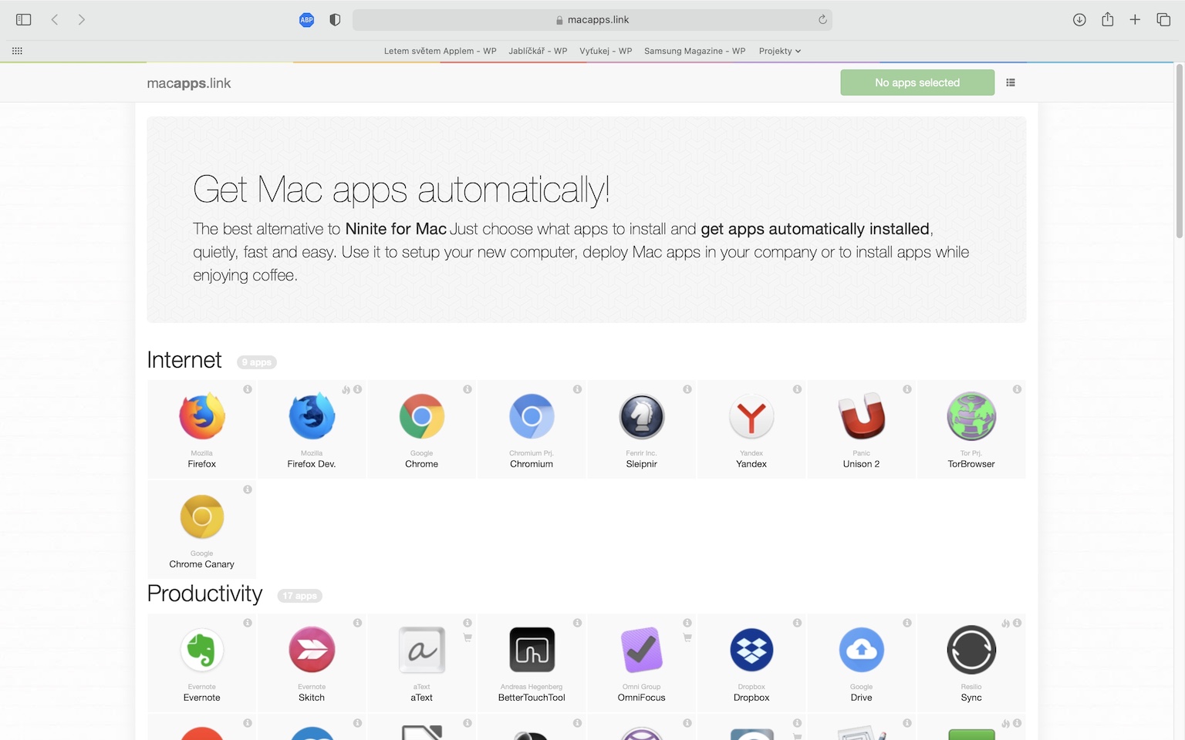Viewport: 1185px width, 740px height.
Task: Show info for TorBrowser
Action: 1017,389
